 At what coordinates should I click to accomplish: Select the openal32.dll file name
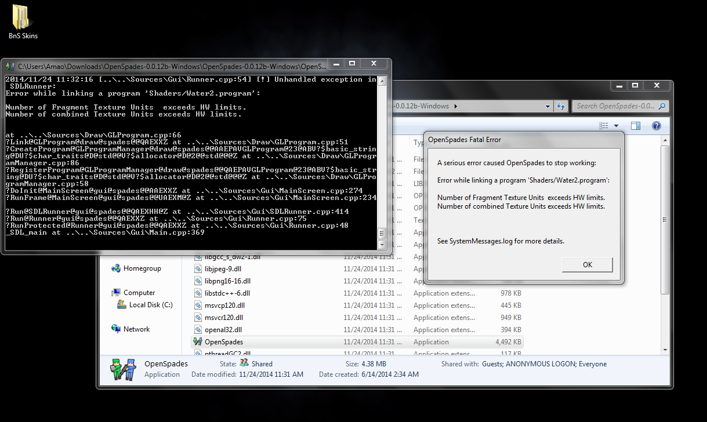pyautogui.click(x=223, y=330)
